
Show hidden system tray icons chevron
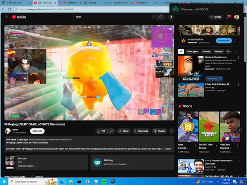218,182
